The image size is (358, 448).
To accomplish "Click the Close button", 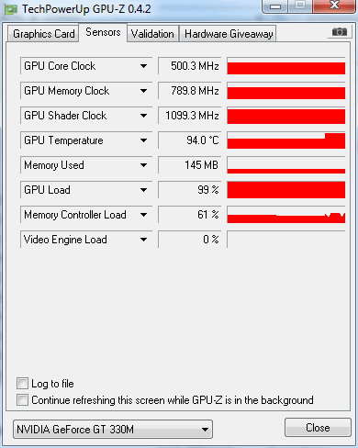I will coord(318,428).
